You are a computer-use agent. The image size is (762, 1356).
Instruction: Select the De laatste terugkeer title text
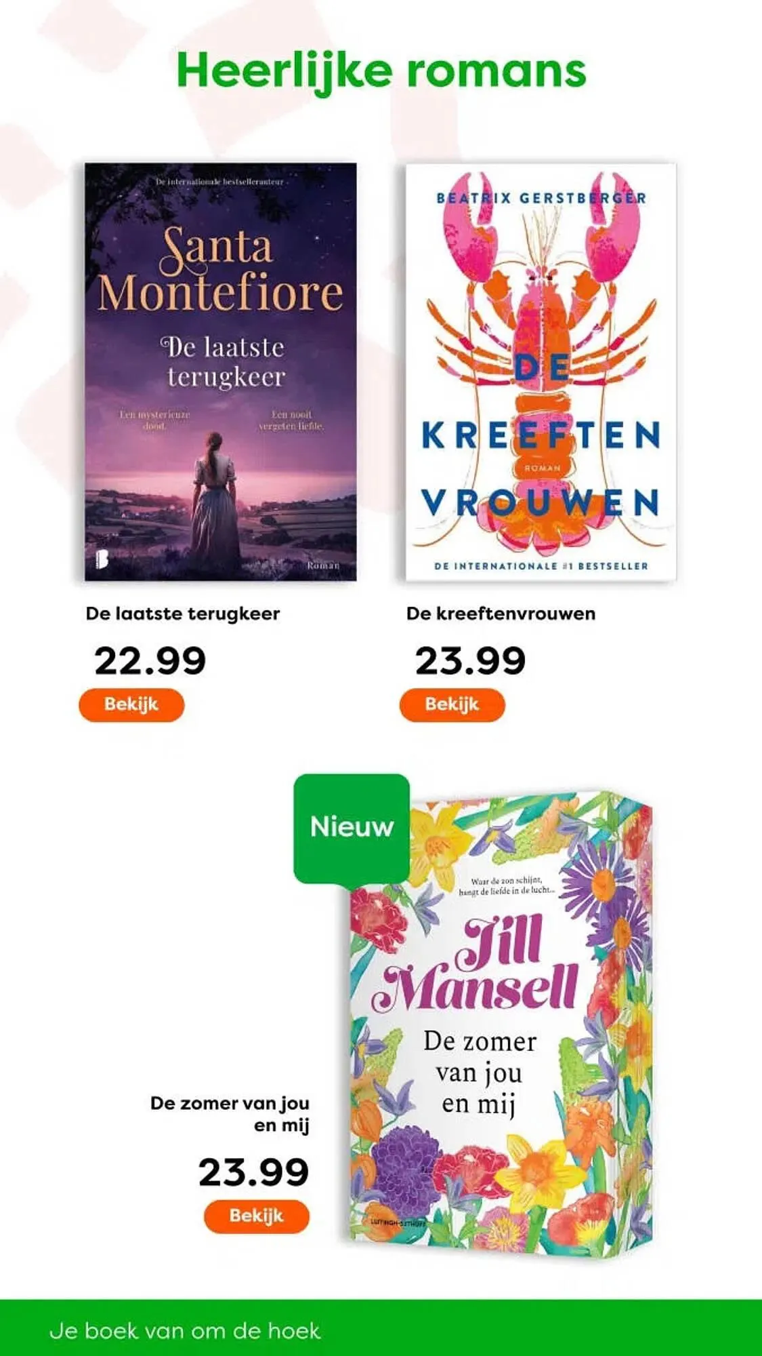pyautogui.click(x=182, y=614)
